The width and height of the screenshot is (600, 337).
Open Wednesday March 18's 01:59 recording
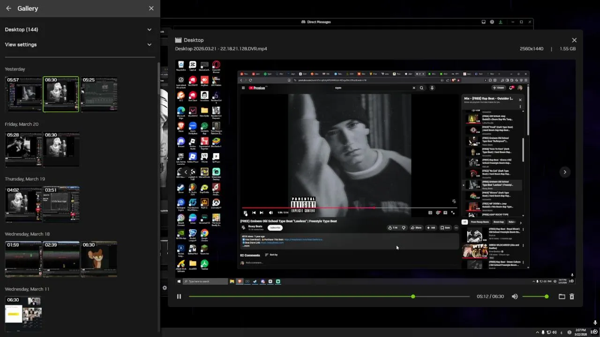pos(23,259)
